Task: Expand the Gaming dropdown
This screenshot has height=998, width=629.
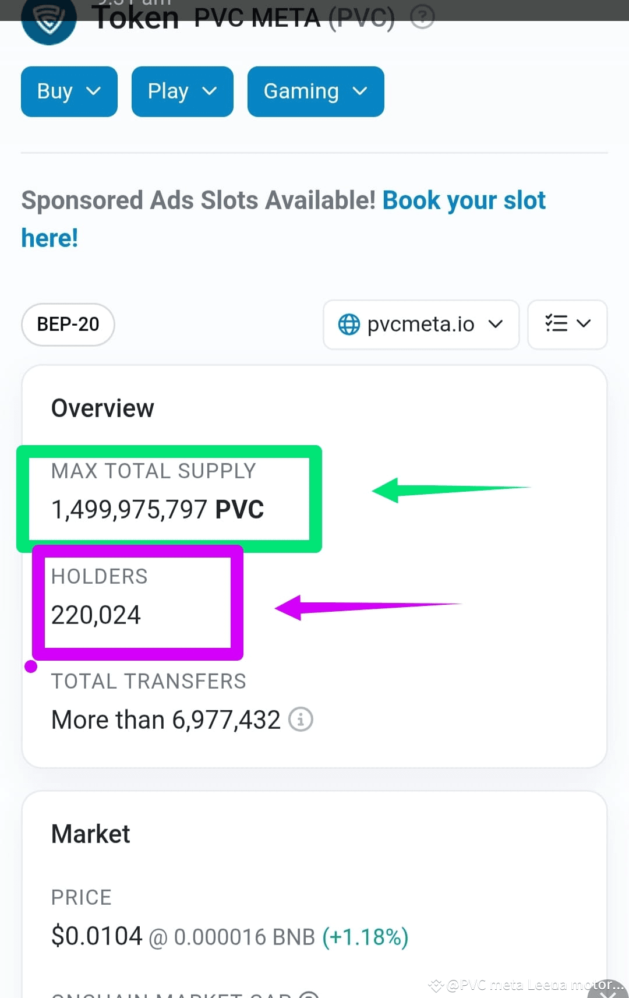Action: 315,91
